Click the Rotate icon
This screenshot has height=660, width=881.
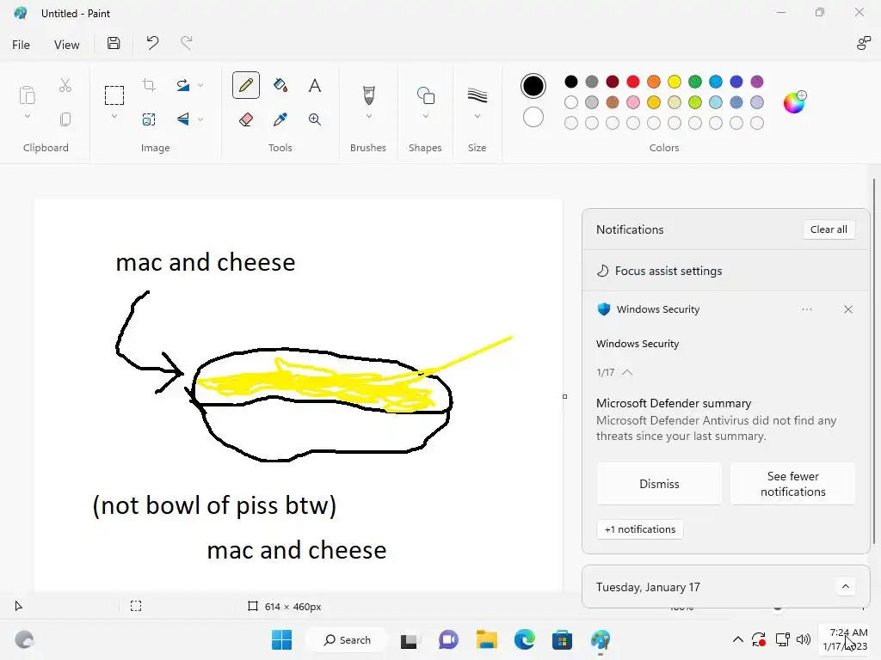coord(183,85)
